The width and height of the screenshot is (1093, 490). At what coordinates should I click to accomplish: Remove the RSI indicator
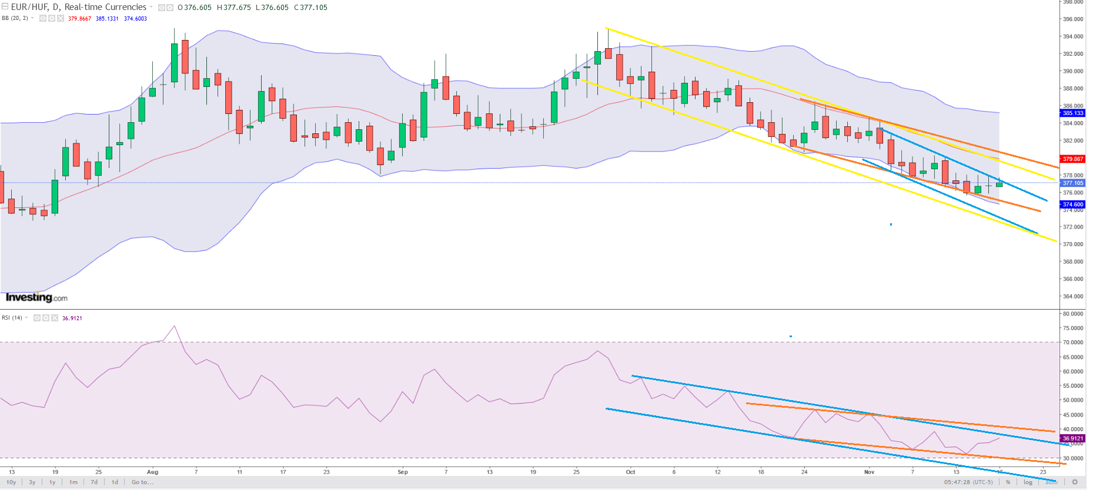55,318
